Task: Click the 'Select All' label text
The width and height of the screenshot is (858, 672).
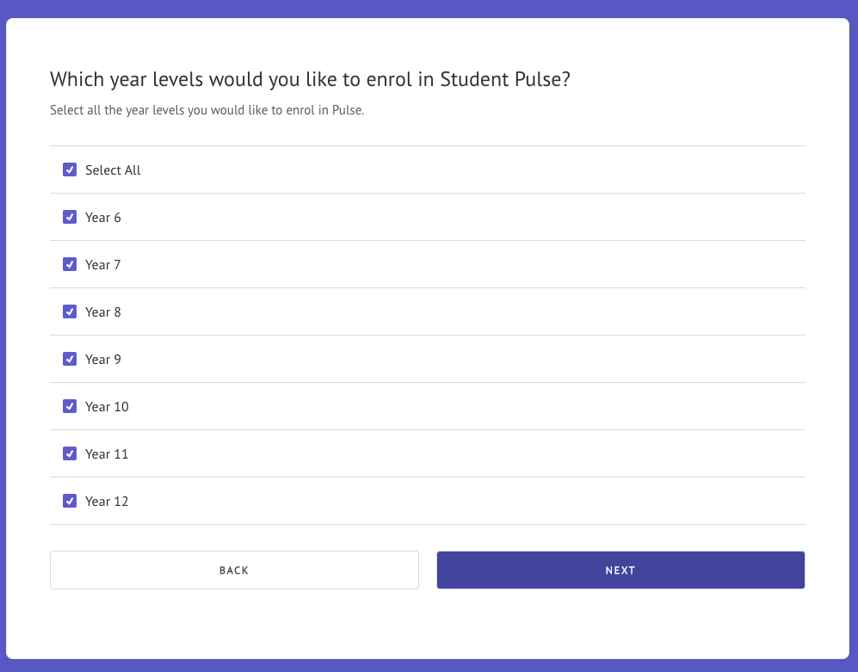Action: (x=113, y=170)
